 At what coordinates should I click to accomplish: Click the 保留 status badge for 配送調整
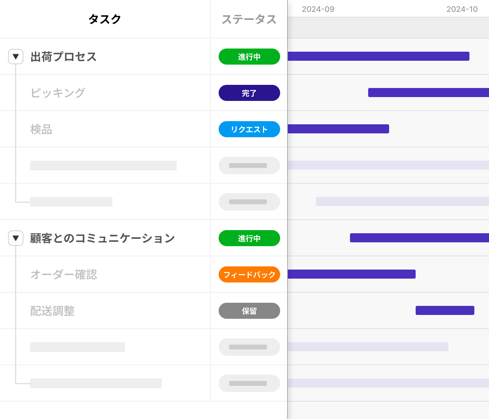249,311
